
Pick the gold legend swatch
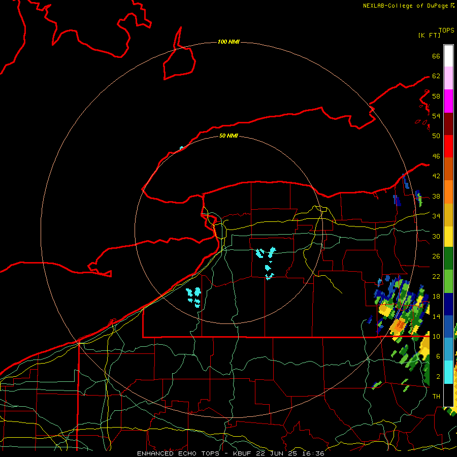point(448,215)
